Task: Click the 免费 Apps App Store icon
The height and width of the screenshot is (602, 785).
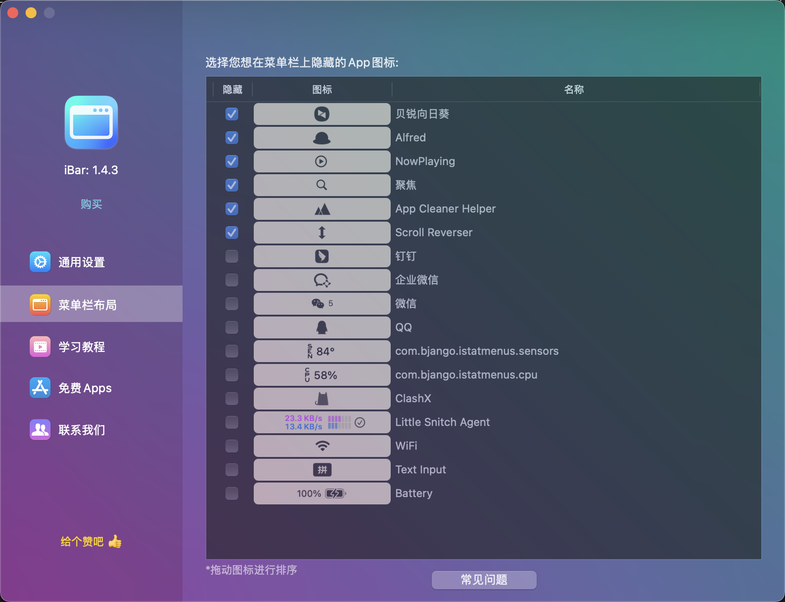Action: [x=40, y=388]
